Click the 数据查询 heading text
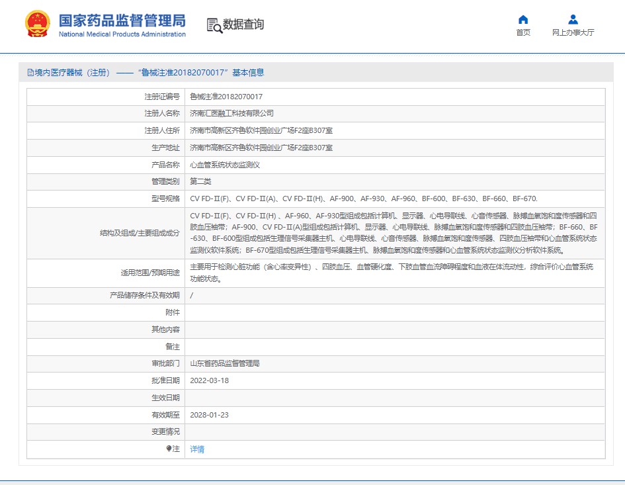Viewport: 625px width, 485px height. (243, 25)
